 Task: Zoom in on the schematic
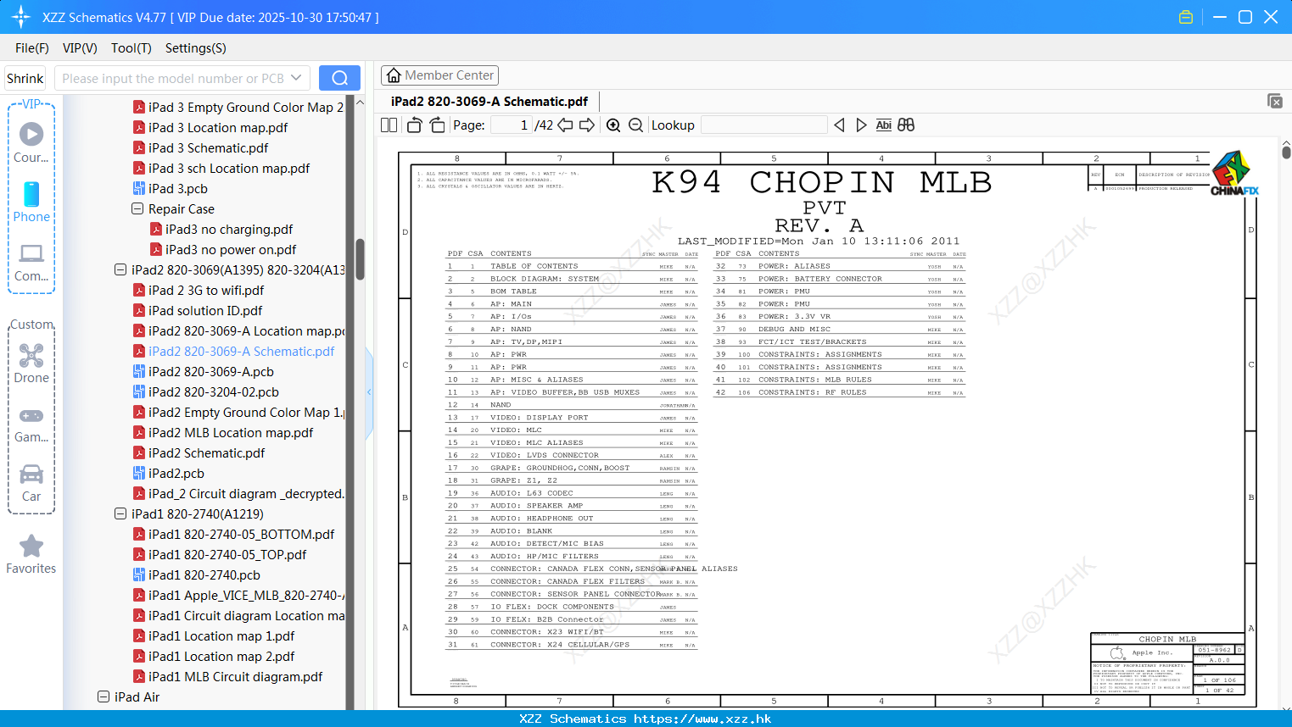pyautogui.click(x=613, y=125)
